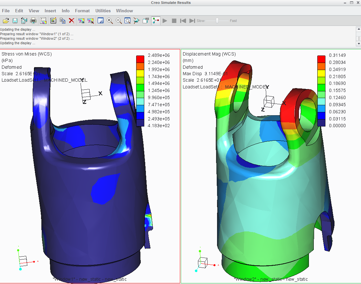This screenshot has width=361, height=284.
Task: Open the Window menu
Action: [x=124, y=11]
